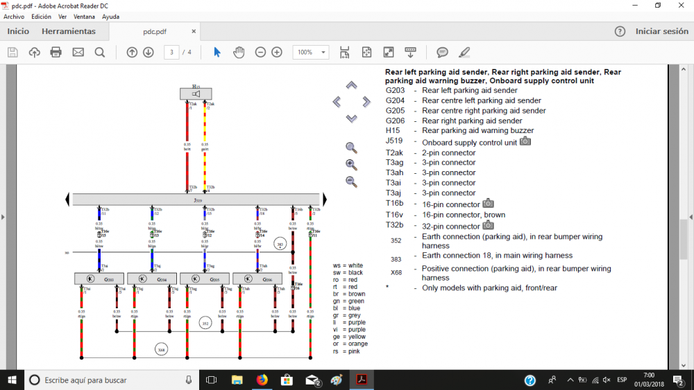Viewport: 694px width, 390px height.
Task: Click camera icon beside T32b connector
Action: pyautogui.click(x=488, y=225)
